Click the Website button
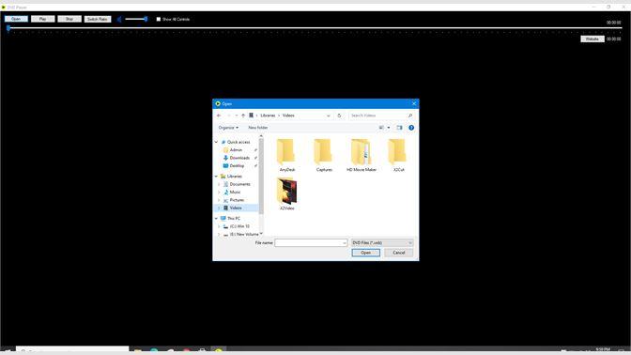 [592, 39]
